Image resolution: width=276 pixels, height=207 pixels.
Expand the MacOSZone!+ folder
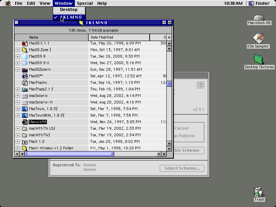[18, 70]
